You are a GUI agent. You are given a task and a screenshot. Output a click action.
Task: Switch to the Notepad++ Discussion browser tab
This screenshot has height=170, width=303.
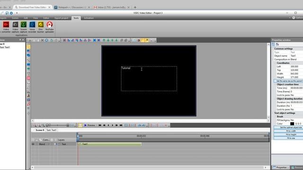[x=72, y=8]
